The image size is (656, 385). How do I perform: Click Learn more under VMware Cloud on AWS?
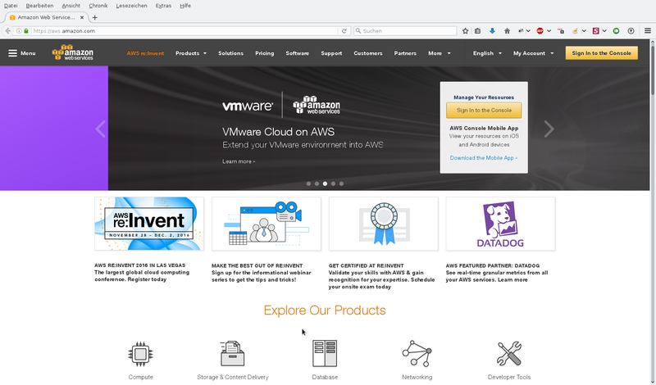(x=239, y=161)
